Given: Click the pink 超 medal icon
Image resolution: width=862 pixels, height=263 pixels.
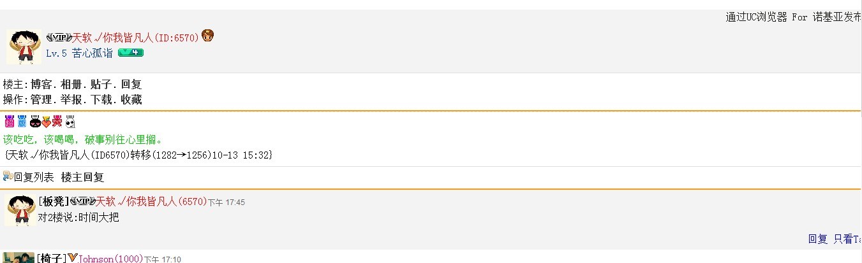Looking at the screenshot, I should 9,122.
